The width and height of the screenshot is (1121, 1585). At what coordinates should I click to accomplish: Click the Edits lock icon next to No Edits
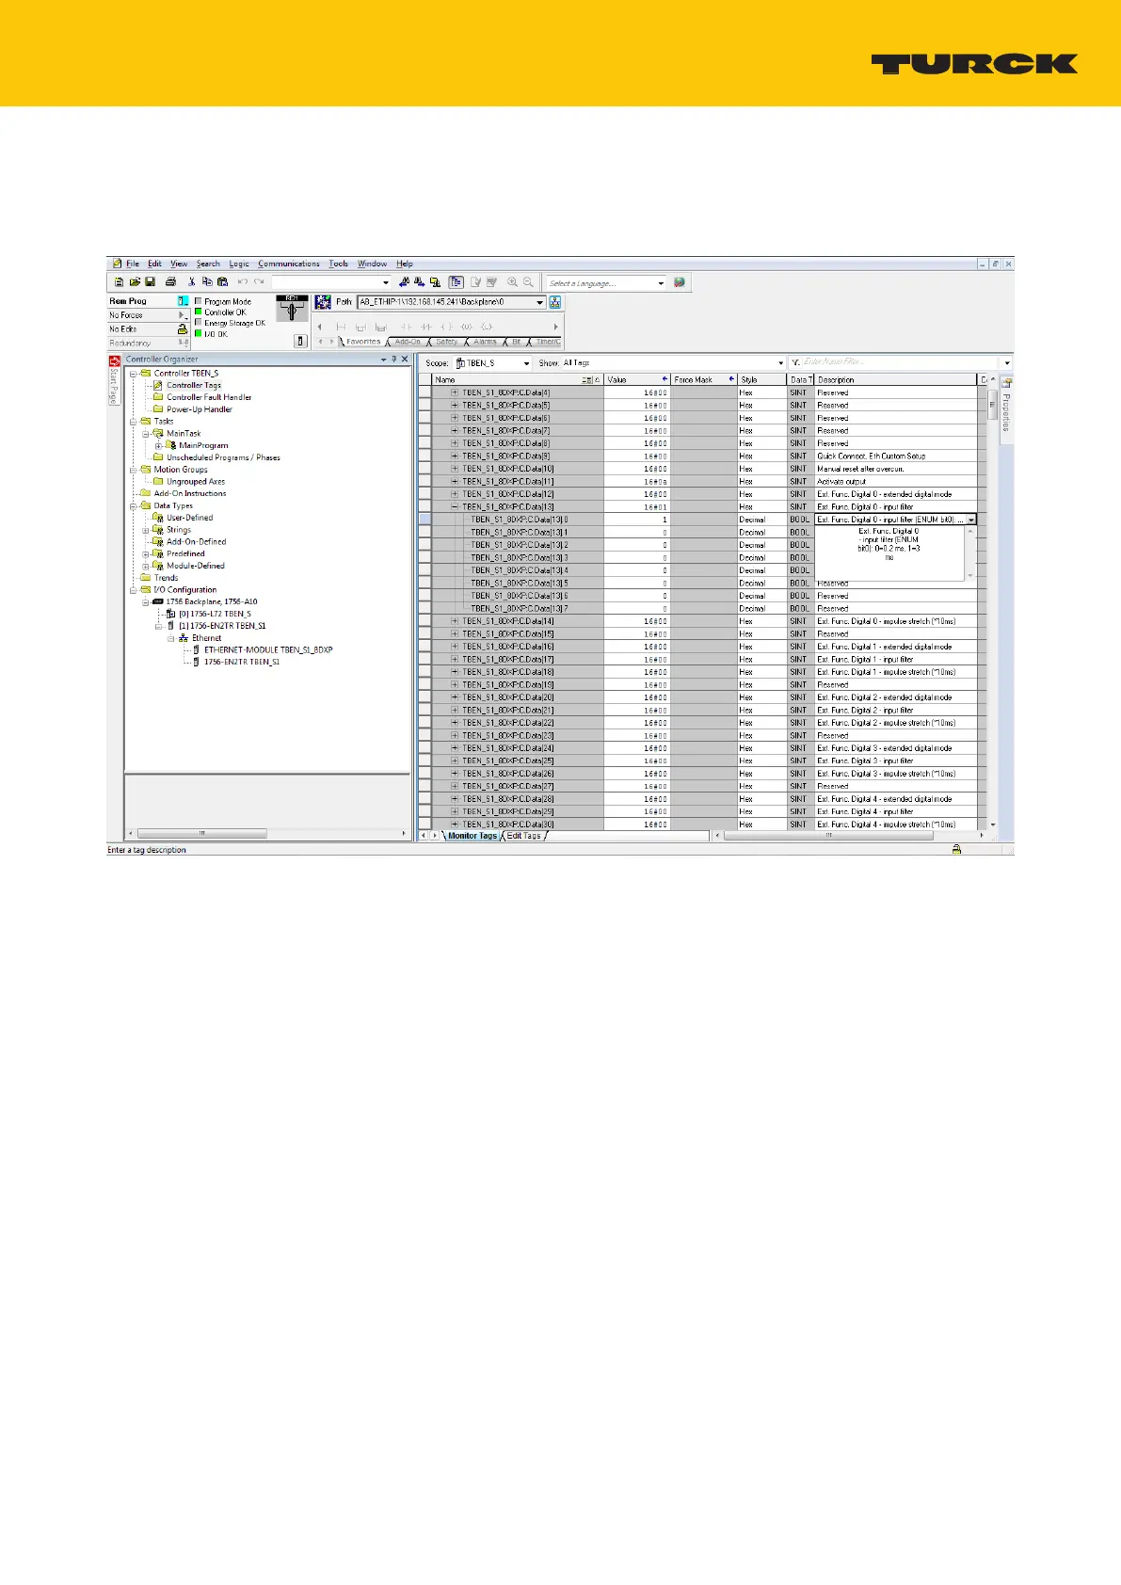click(x=183, y=328)
